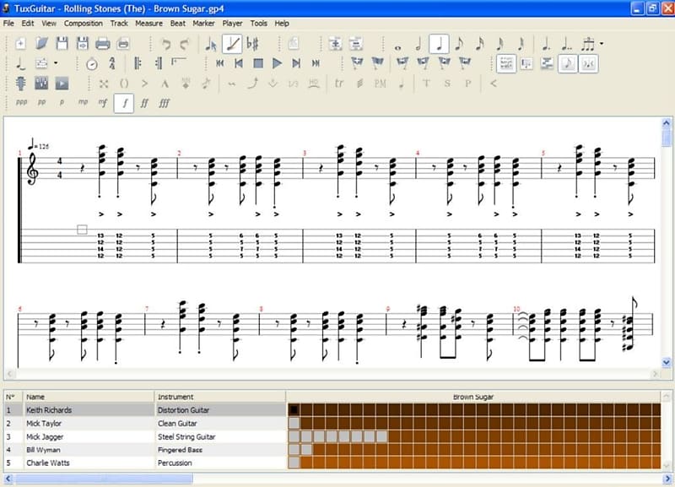This screenshot has height=487, width=675.
Task: Select the Charlie Watts percussion track
Action: [x=48, y=463]
